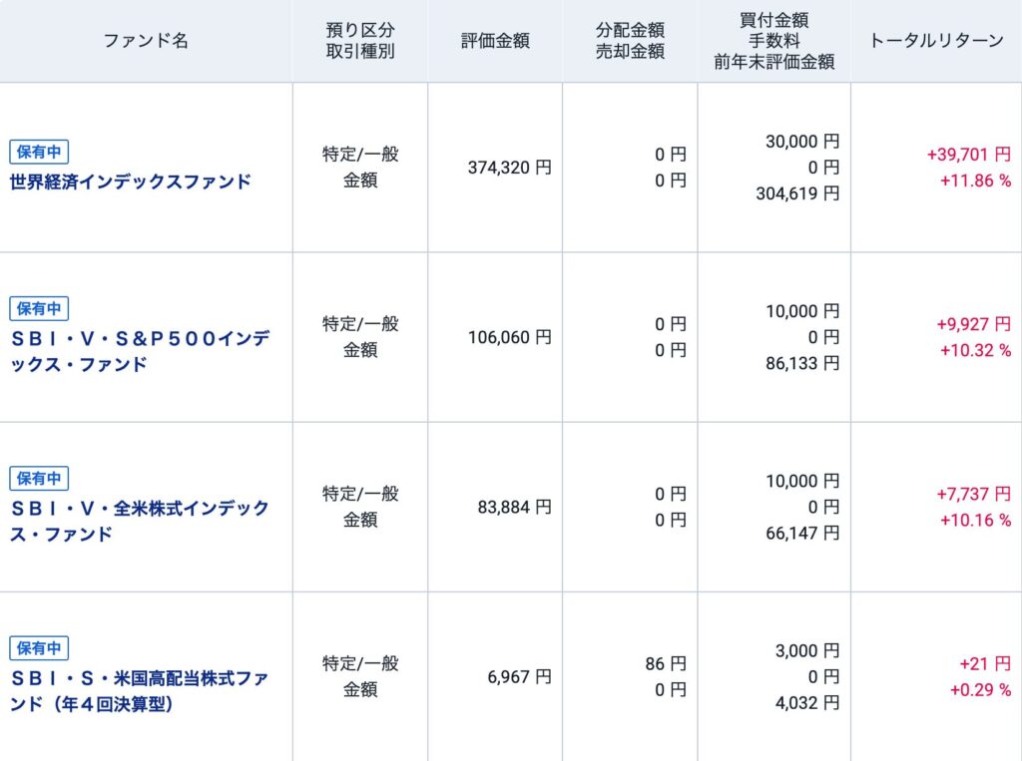
Task: Select the +10.16 % return percentage
Action: pos(975,520)
